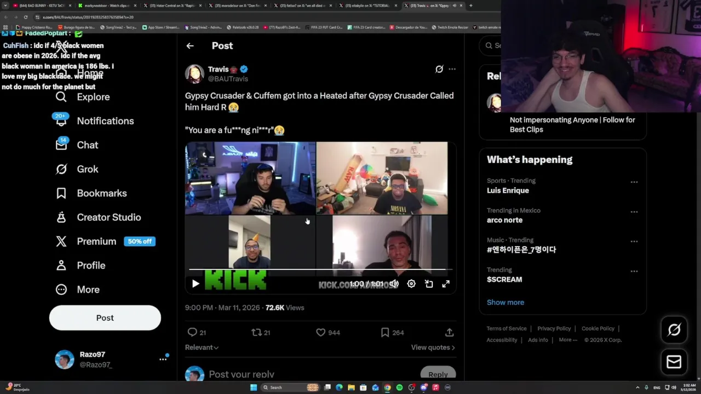Open options dots for arco norte trend
The height and width of the screenshot is (394, 701).
coord(634,212)
